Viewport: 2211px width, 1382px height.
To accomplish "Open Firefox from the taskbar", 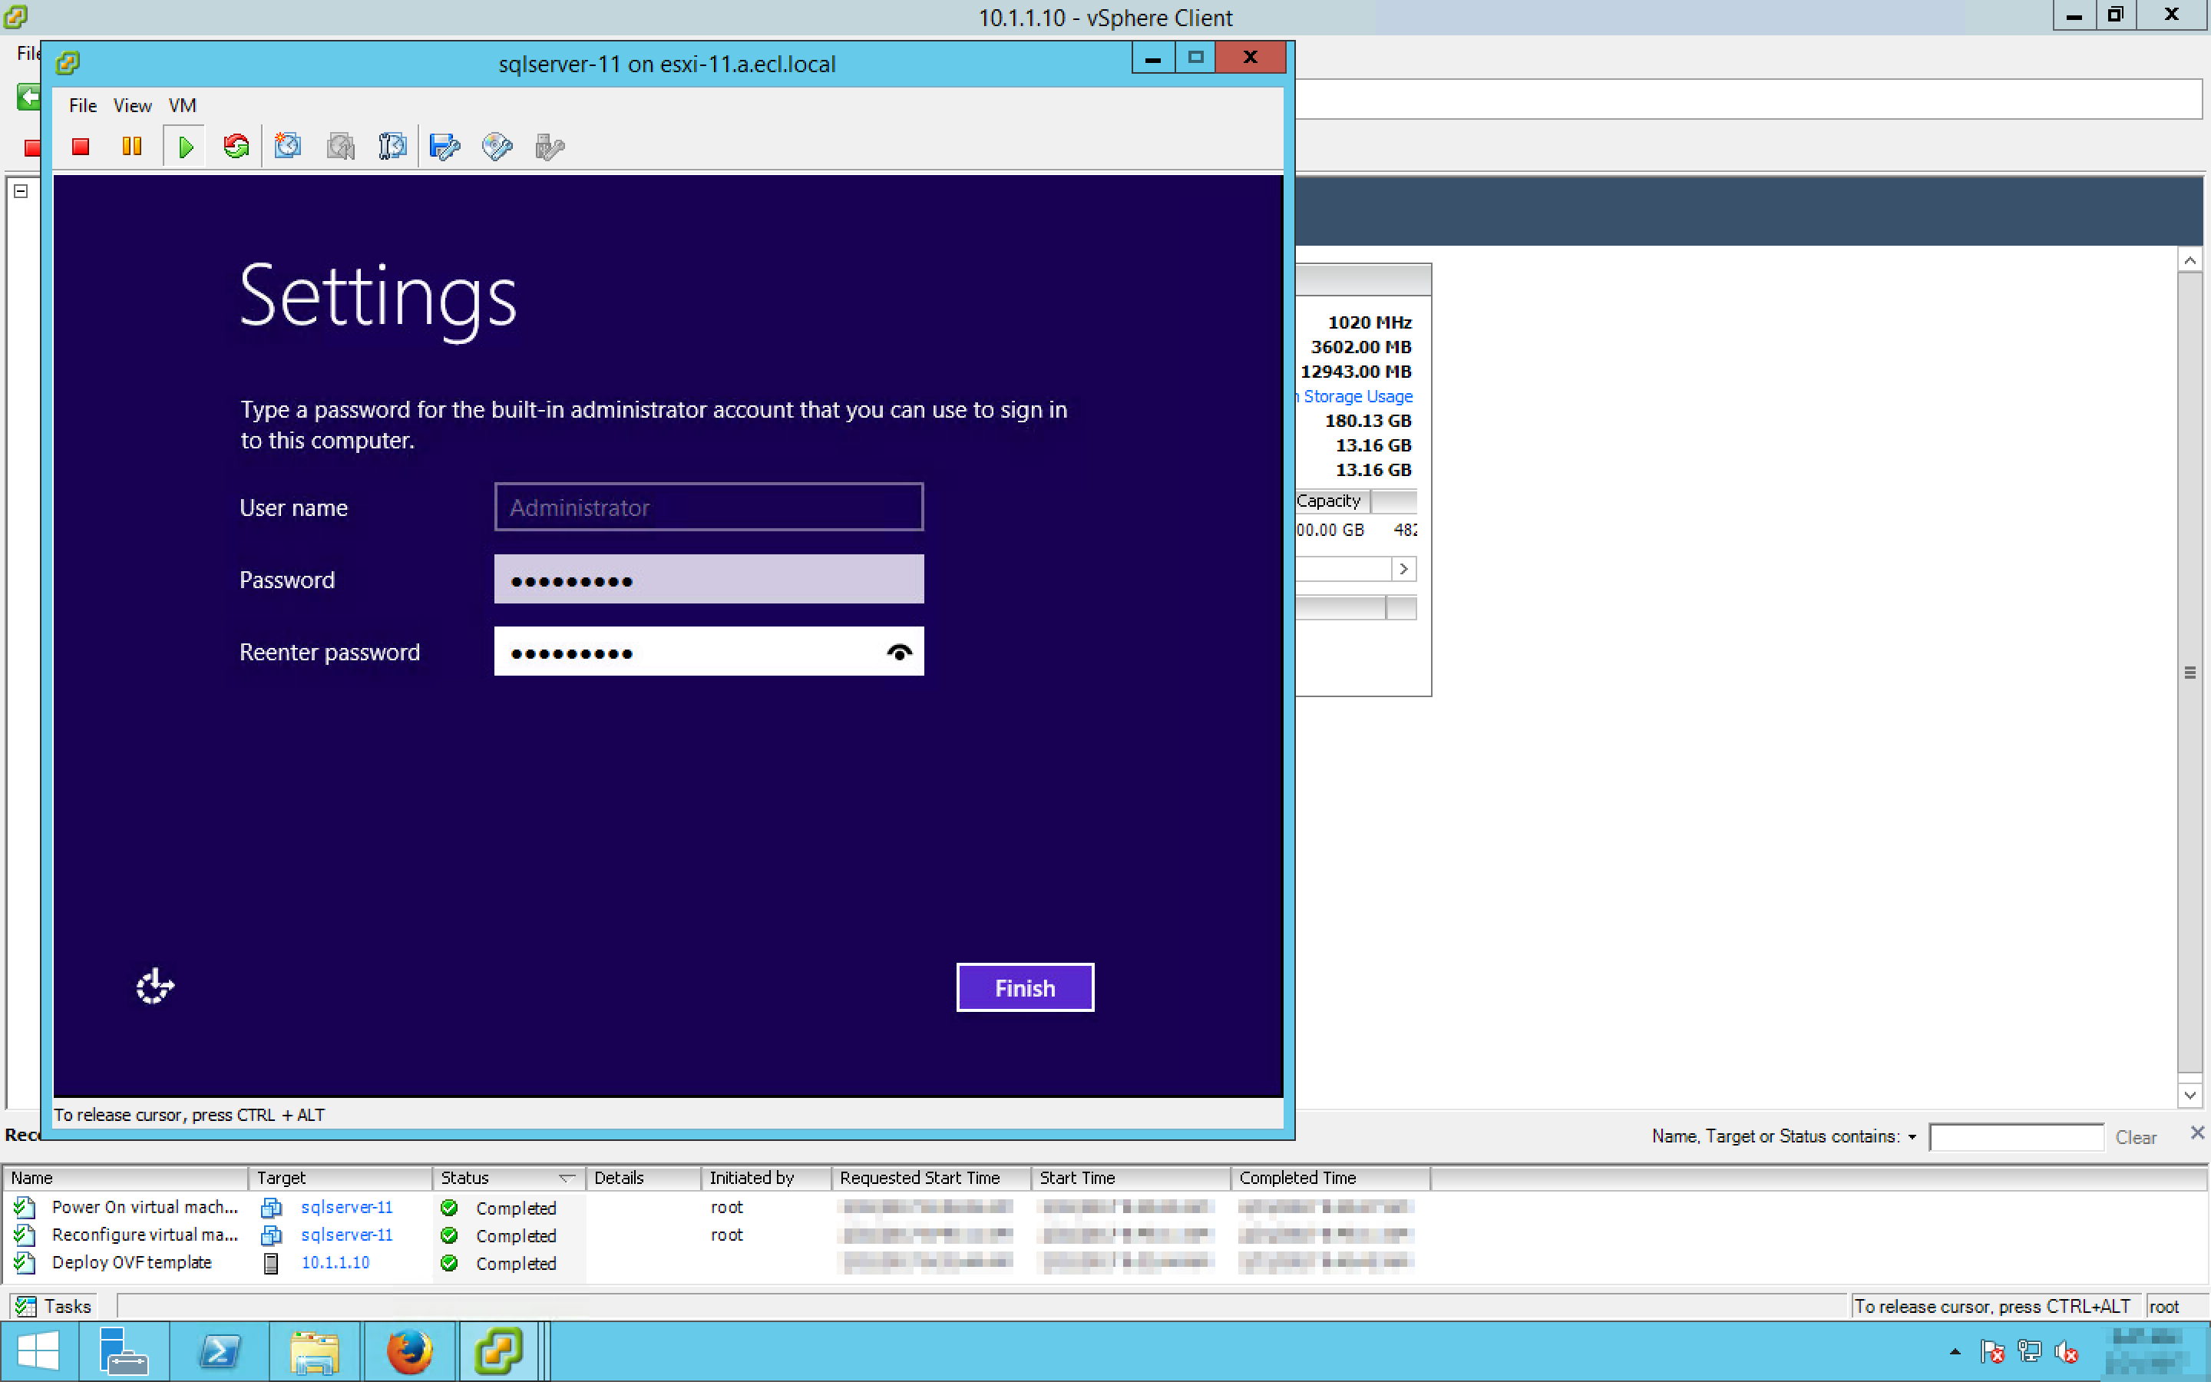I will [x=408, y=1351].
